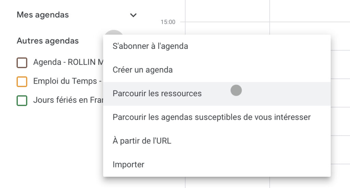
Task: Click the Autres agendas section header
Action: (48, 41)
